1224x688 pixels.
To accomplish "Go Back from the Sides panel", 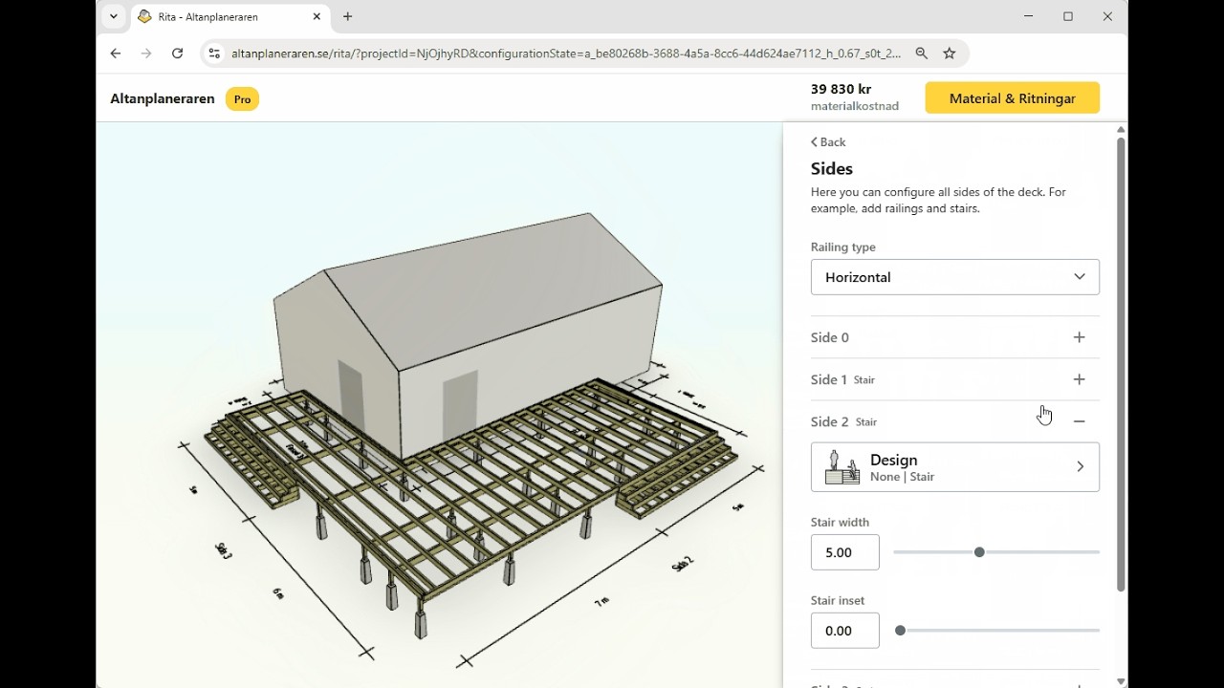I will 828,141.
